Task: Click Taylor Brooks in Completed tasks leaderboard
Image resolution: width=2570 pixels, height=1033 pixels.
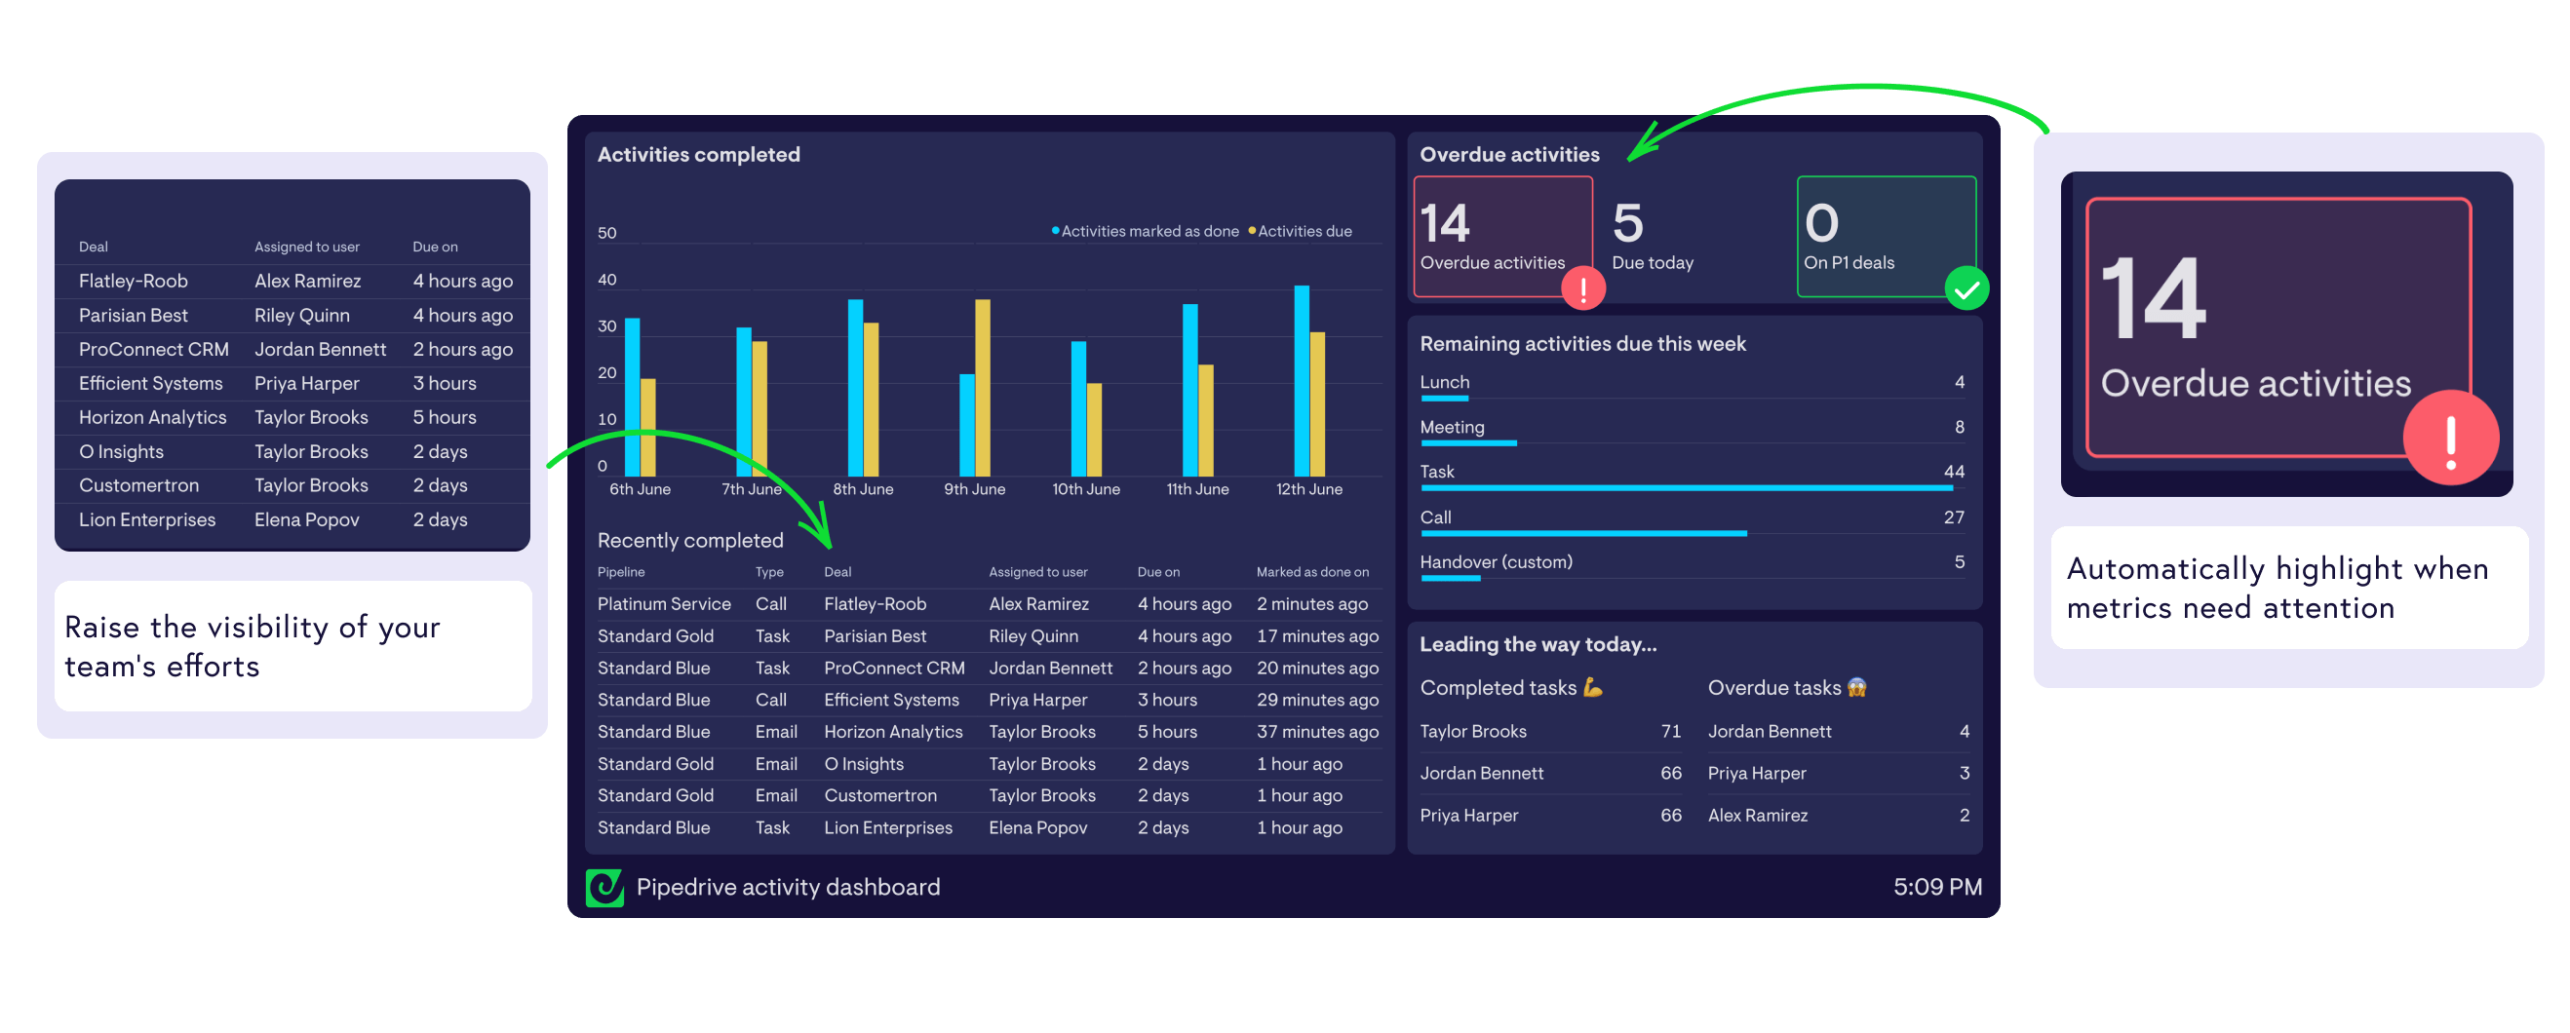Action: 1472,733
